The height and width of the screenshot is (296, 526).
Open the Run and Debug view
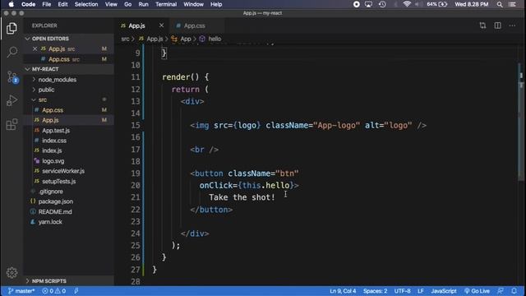coord(12,100)
